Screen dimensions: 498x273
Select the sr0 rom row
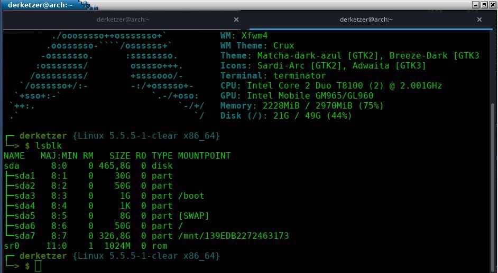click(x=86, y=246)
